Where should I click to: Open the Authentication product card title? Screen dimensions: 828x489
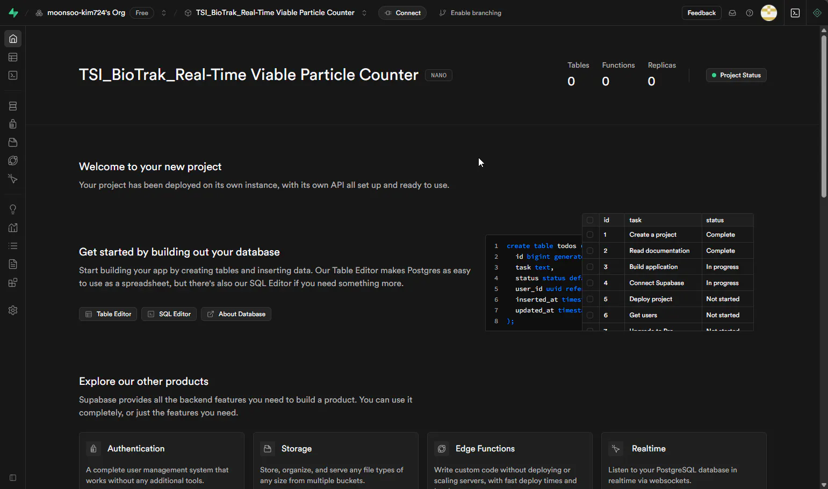pos(136,449)
